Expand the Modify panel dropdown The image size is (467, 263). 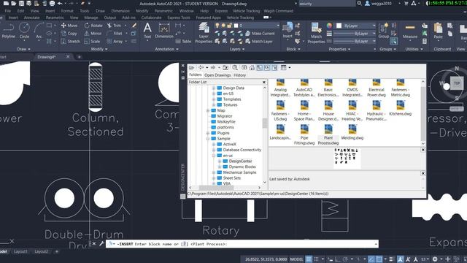(99, 49)
